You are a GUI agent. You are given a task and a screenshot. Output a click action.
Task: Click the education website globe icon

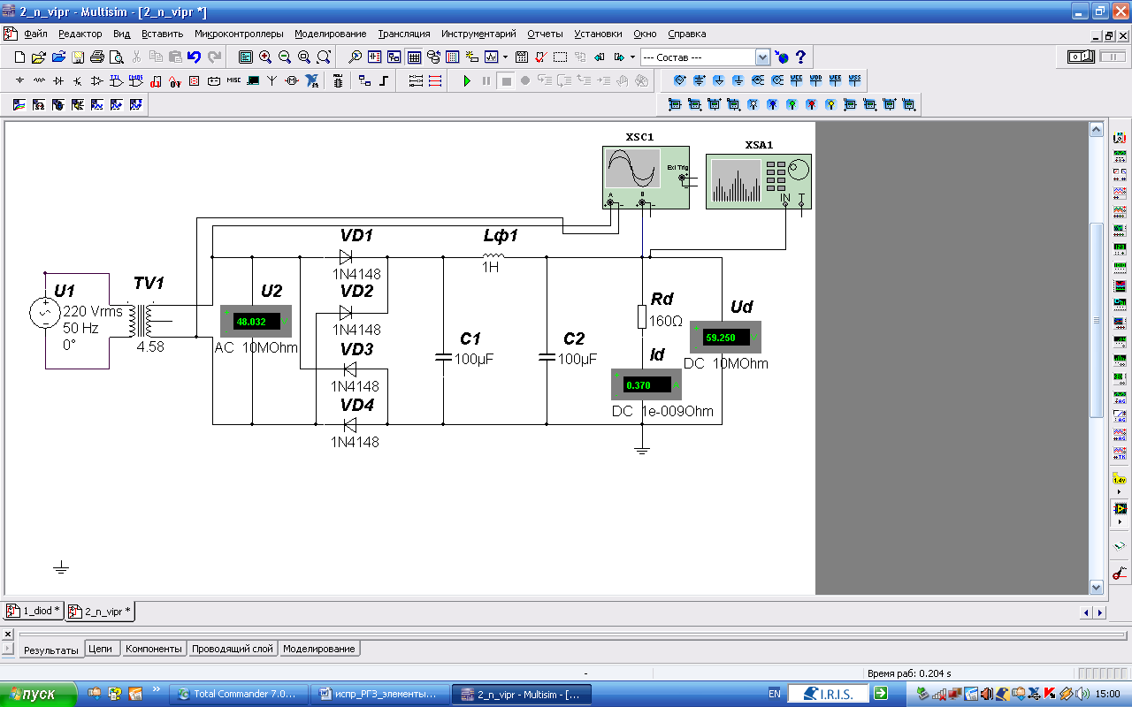(783, 57)
